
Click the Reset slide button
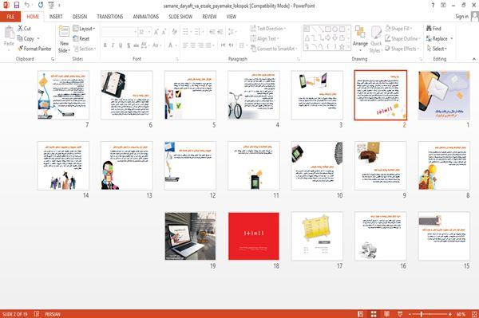click(81, 38)
